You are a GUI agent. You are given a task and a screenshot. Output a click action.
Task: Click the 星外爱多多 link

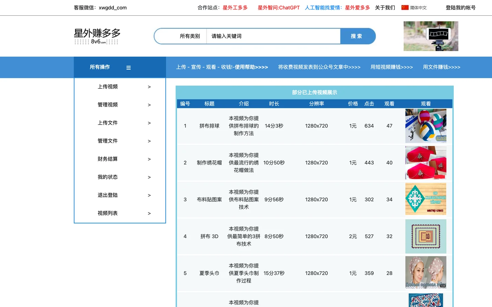coord(357,8)
